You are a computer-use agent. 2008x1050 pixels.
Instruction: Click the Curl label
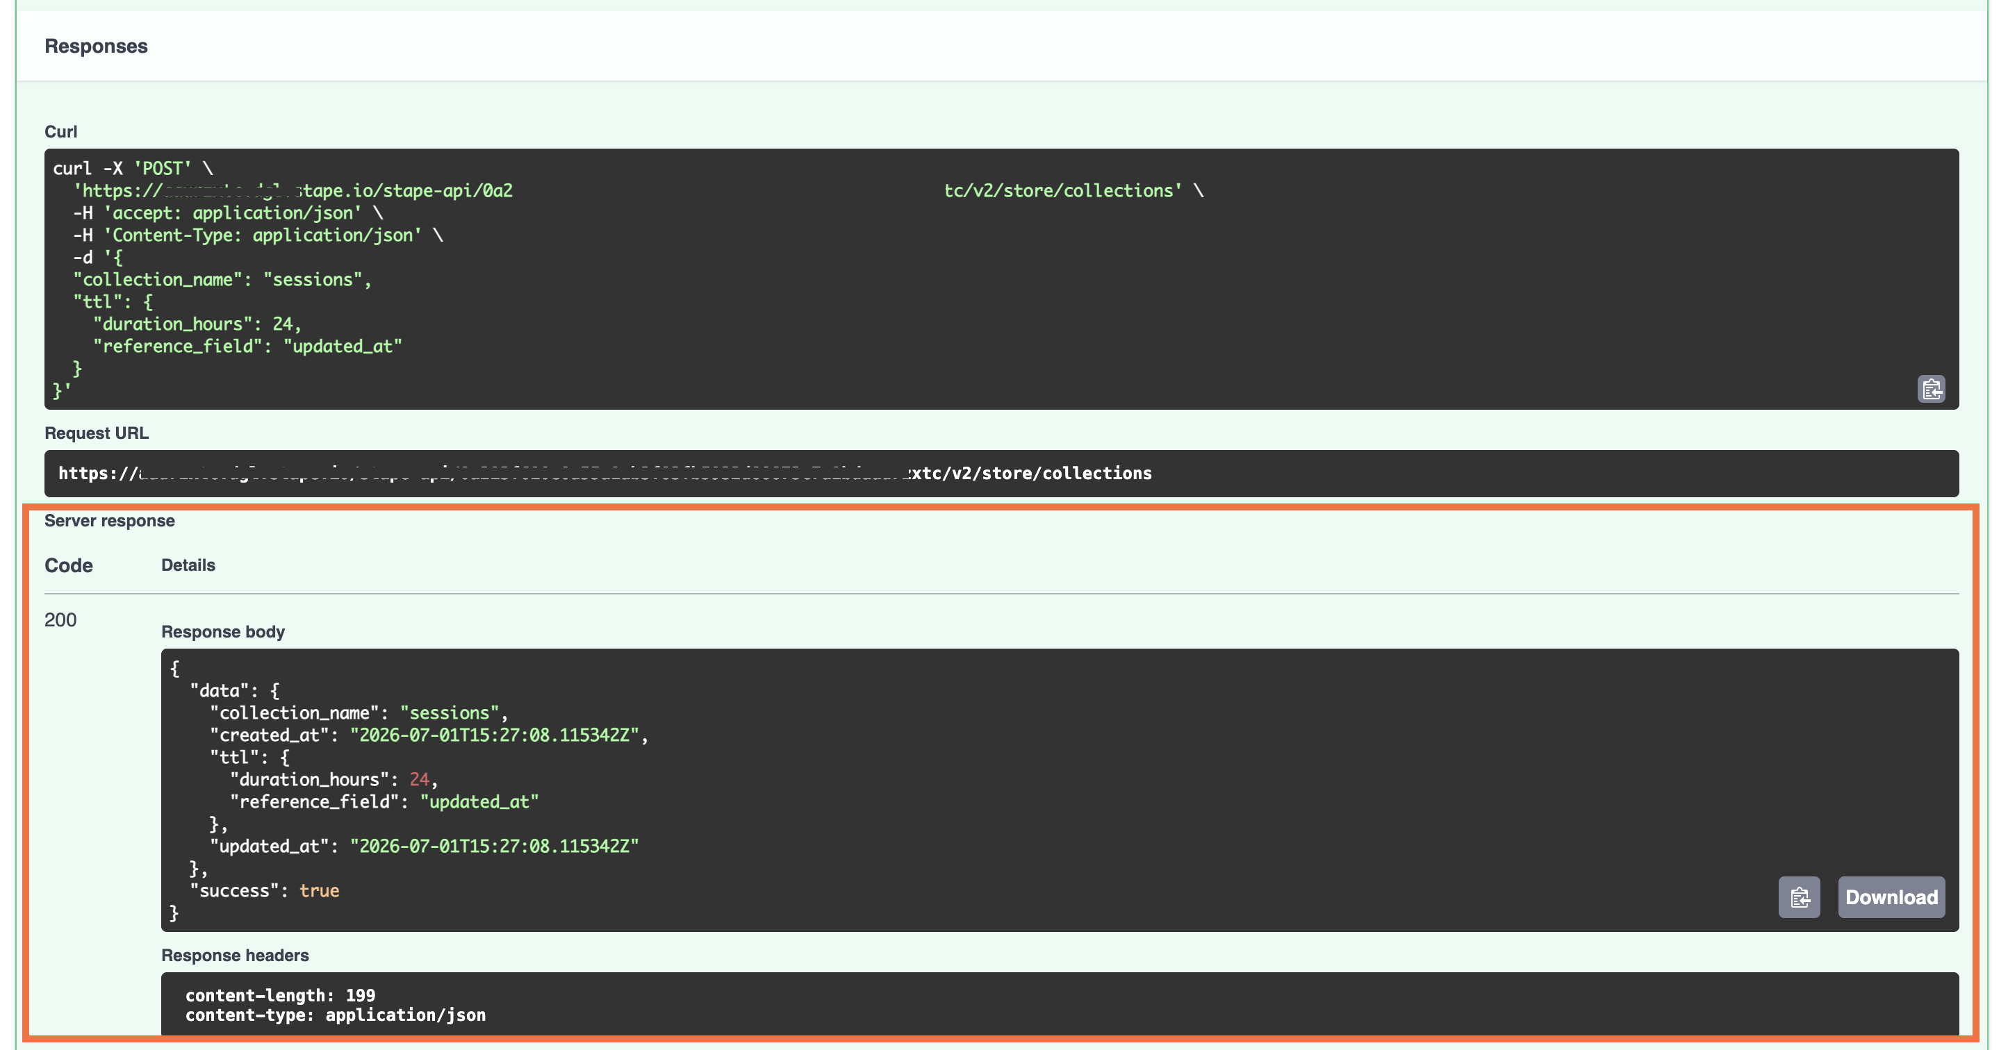61,132
